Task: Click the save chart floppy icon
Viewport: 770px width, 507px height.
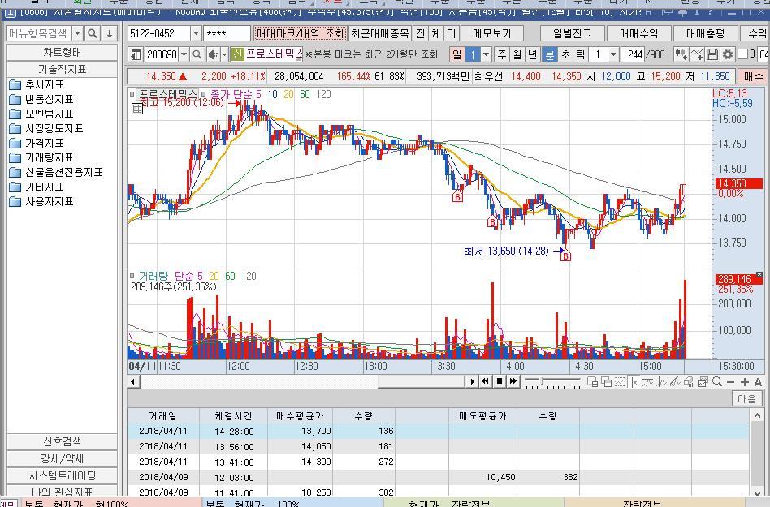Action: 712,54
